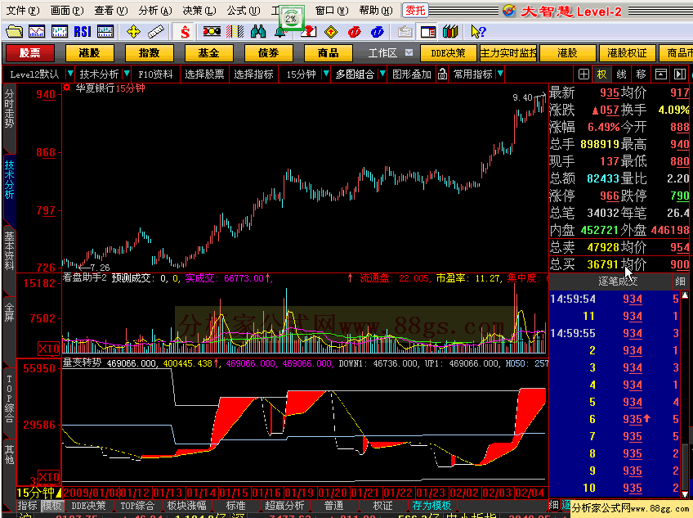Select the 商品 category button
This screenshot has height=518, width=693.
tap(329, 53)
